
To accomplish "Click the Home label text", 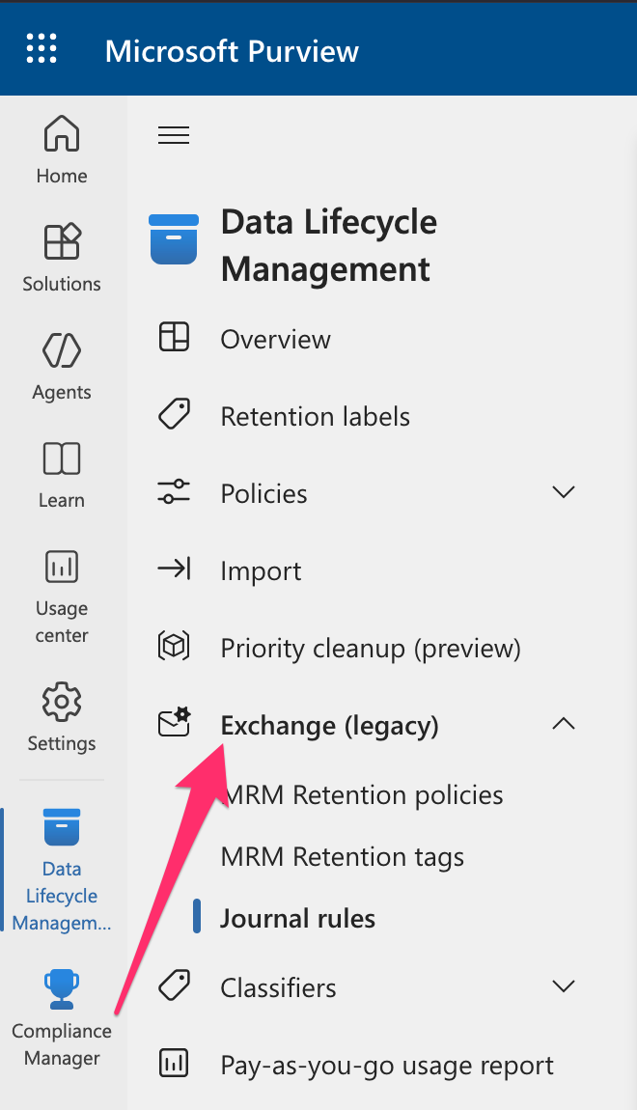I will pyautogui.click(x=62, y=176).
